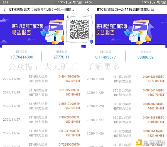The height and width of the screenshot is (147, 167).
Task: Tap signal bars in right status bar
Action: [154, 2]
